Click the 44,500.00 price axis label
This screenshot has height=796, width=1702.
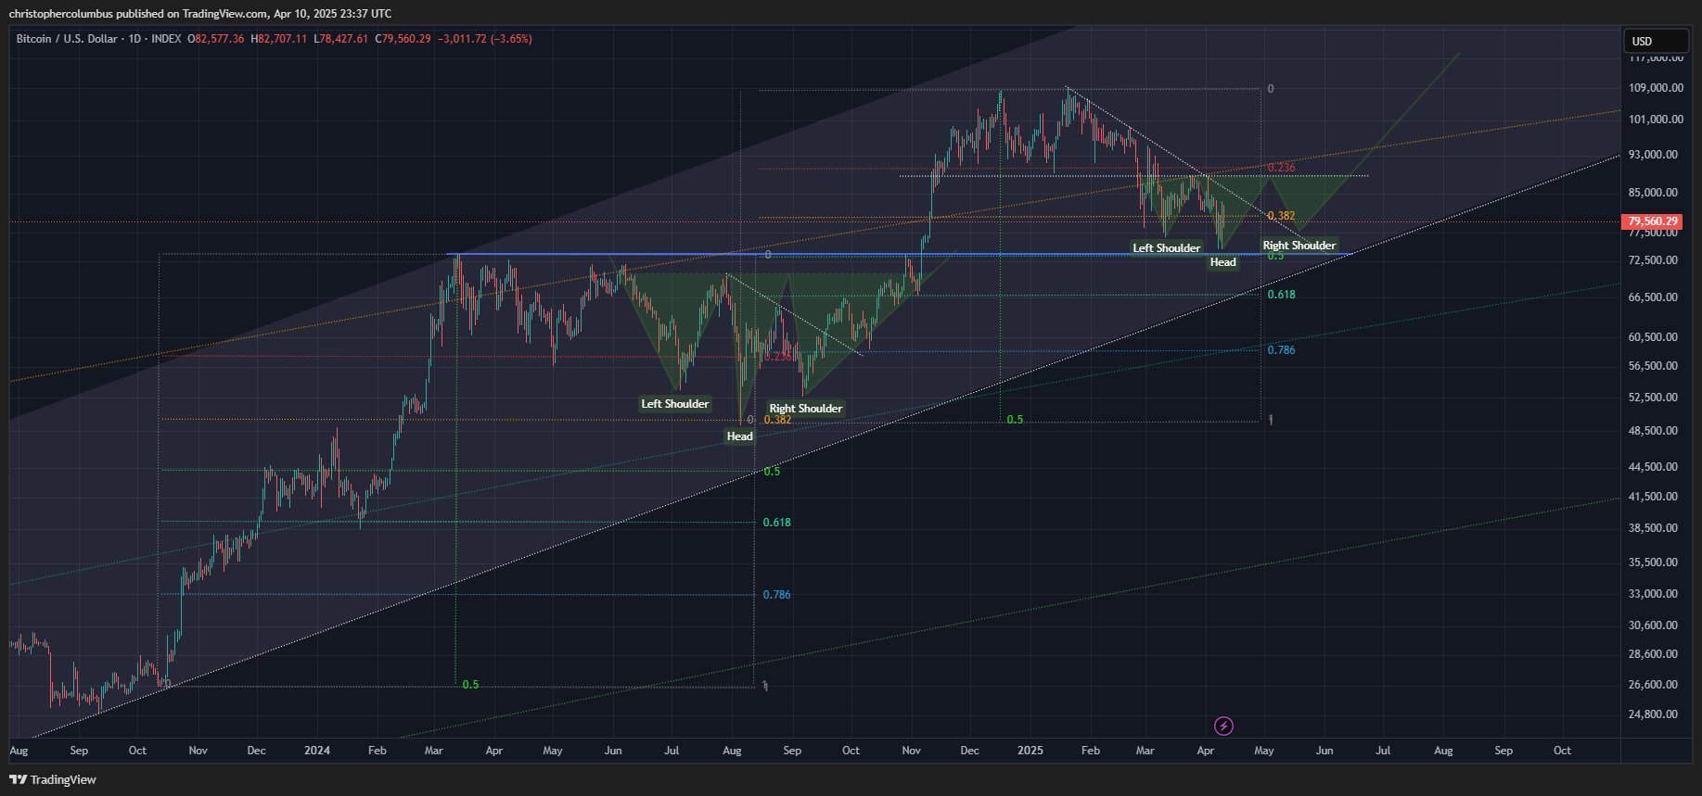pyautogui.click(x=1654, y=467)
